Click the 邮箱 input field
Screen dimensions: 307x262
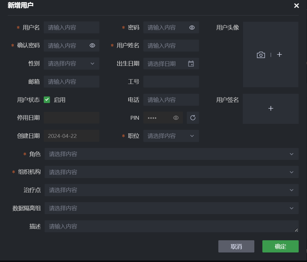pos(71,82)
